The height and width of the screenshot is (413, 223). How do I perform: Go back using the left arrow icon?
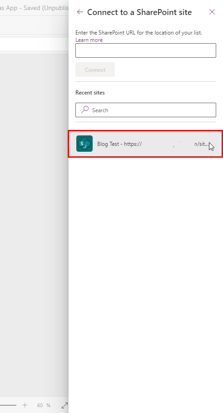coord(80,12)
